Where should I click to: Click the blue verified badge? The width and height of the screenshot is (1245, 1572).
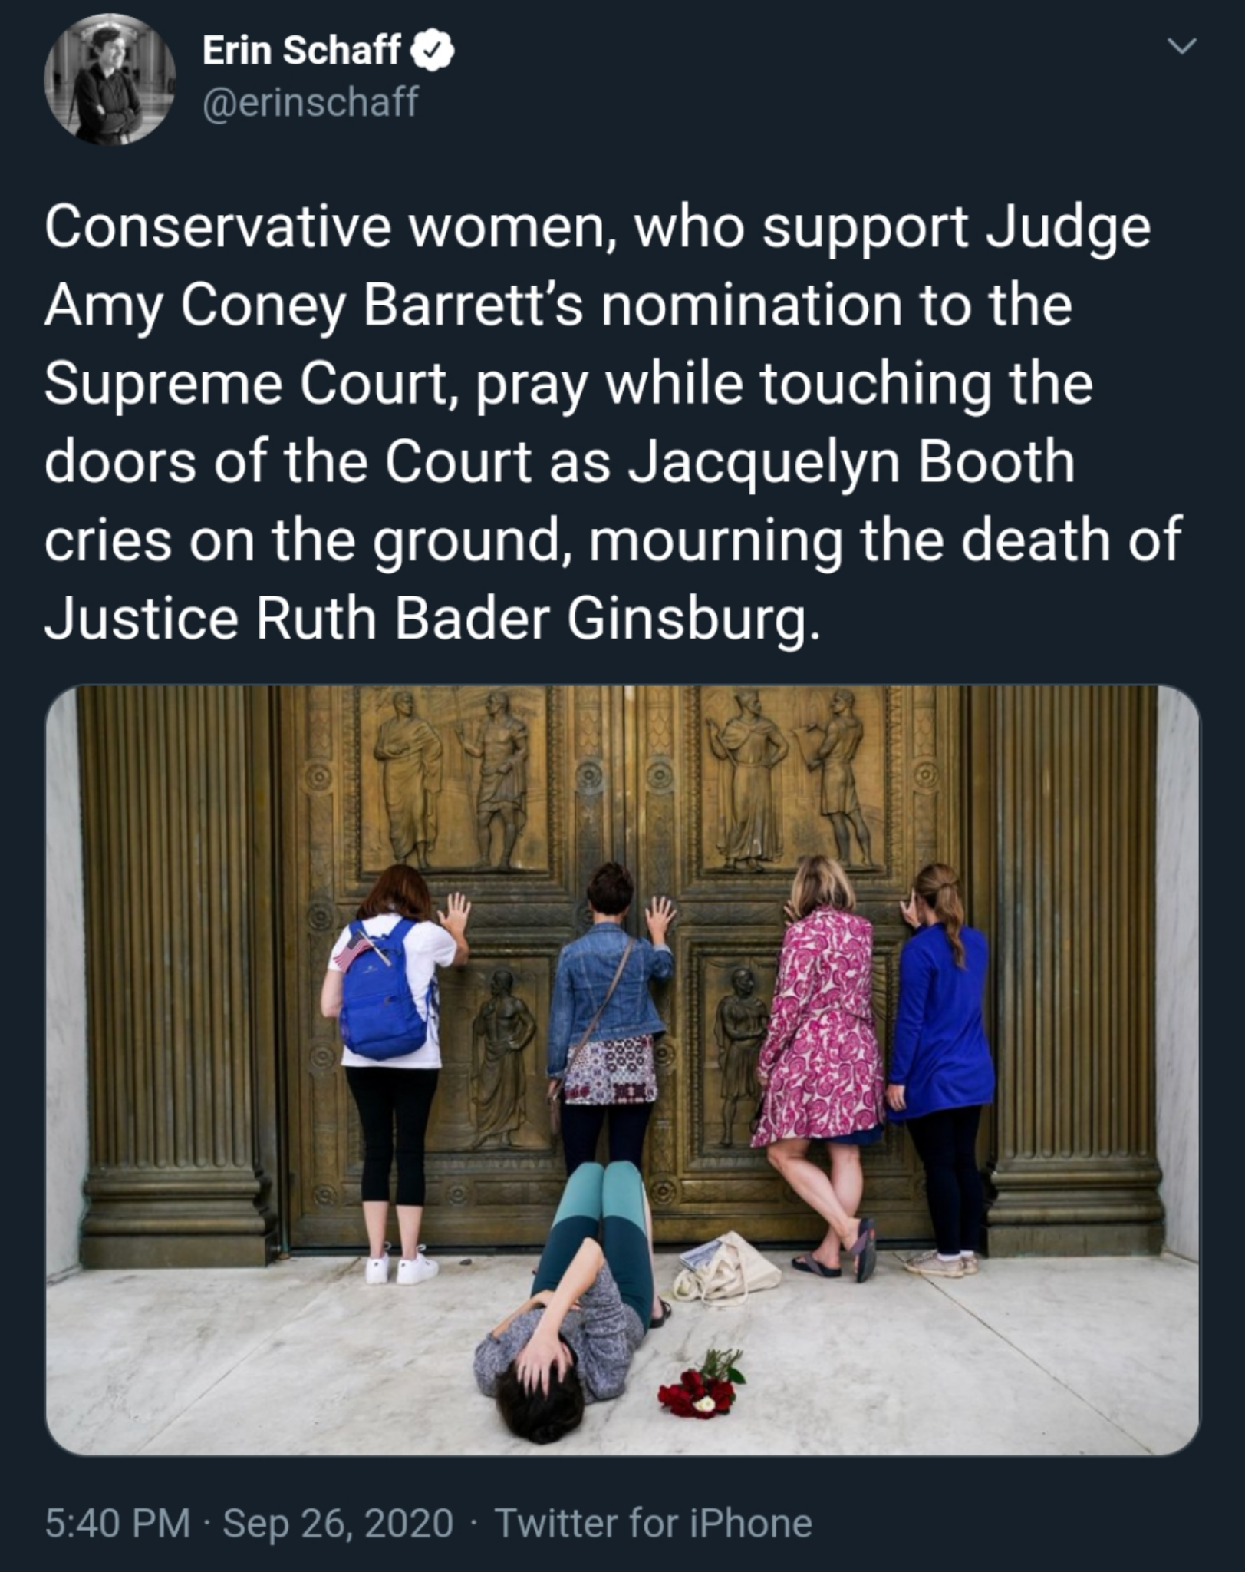pyautogui.click(x=433, y=51)
